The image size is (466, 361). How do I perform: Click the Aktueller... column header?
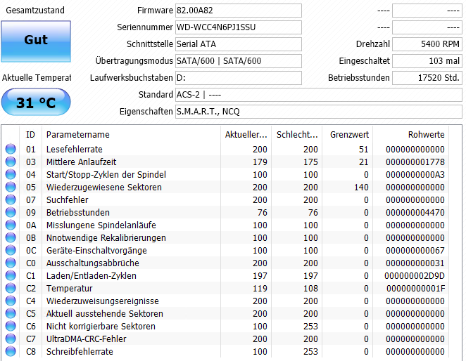(246, 135)
